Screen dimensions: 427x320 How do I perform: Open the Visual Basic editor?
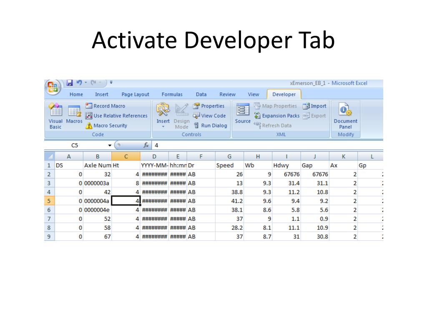(x=55, y=116)
